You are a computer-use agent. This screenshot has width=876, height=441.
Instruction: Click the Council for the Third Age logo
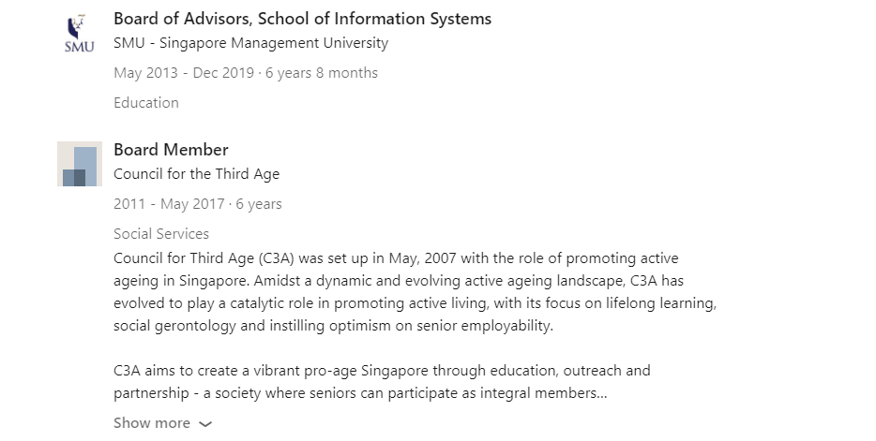[x=80, y=164]
